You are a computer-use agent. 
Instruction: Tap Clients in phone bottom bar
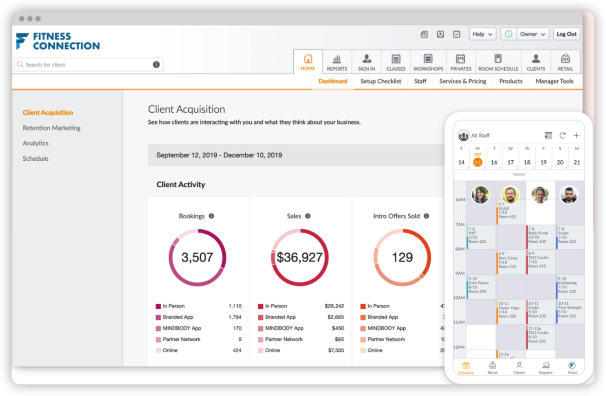pyautogui.click(x=519, y=368)
